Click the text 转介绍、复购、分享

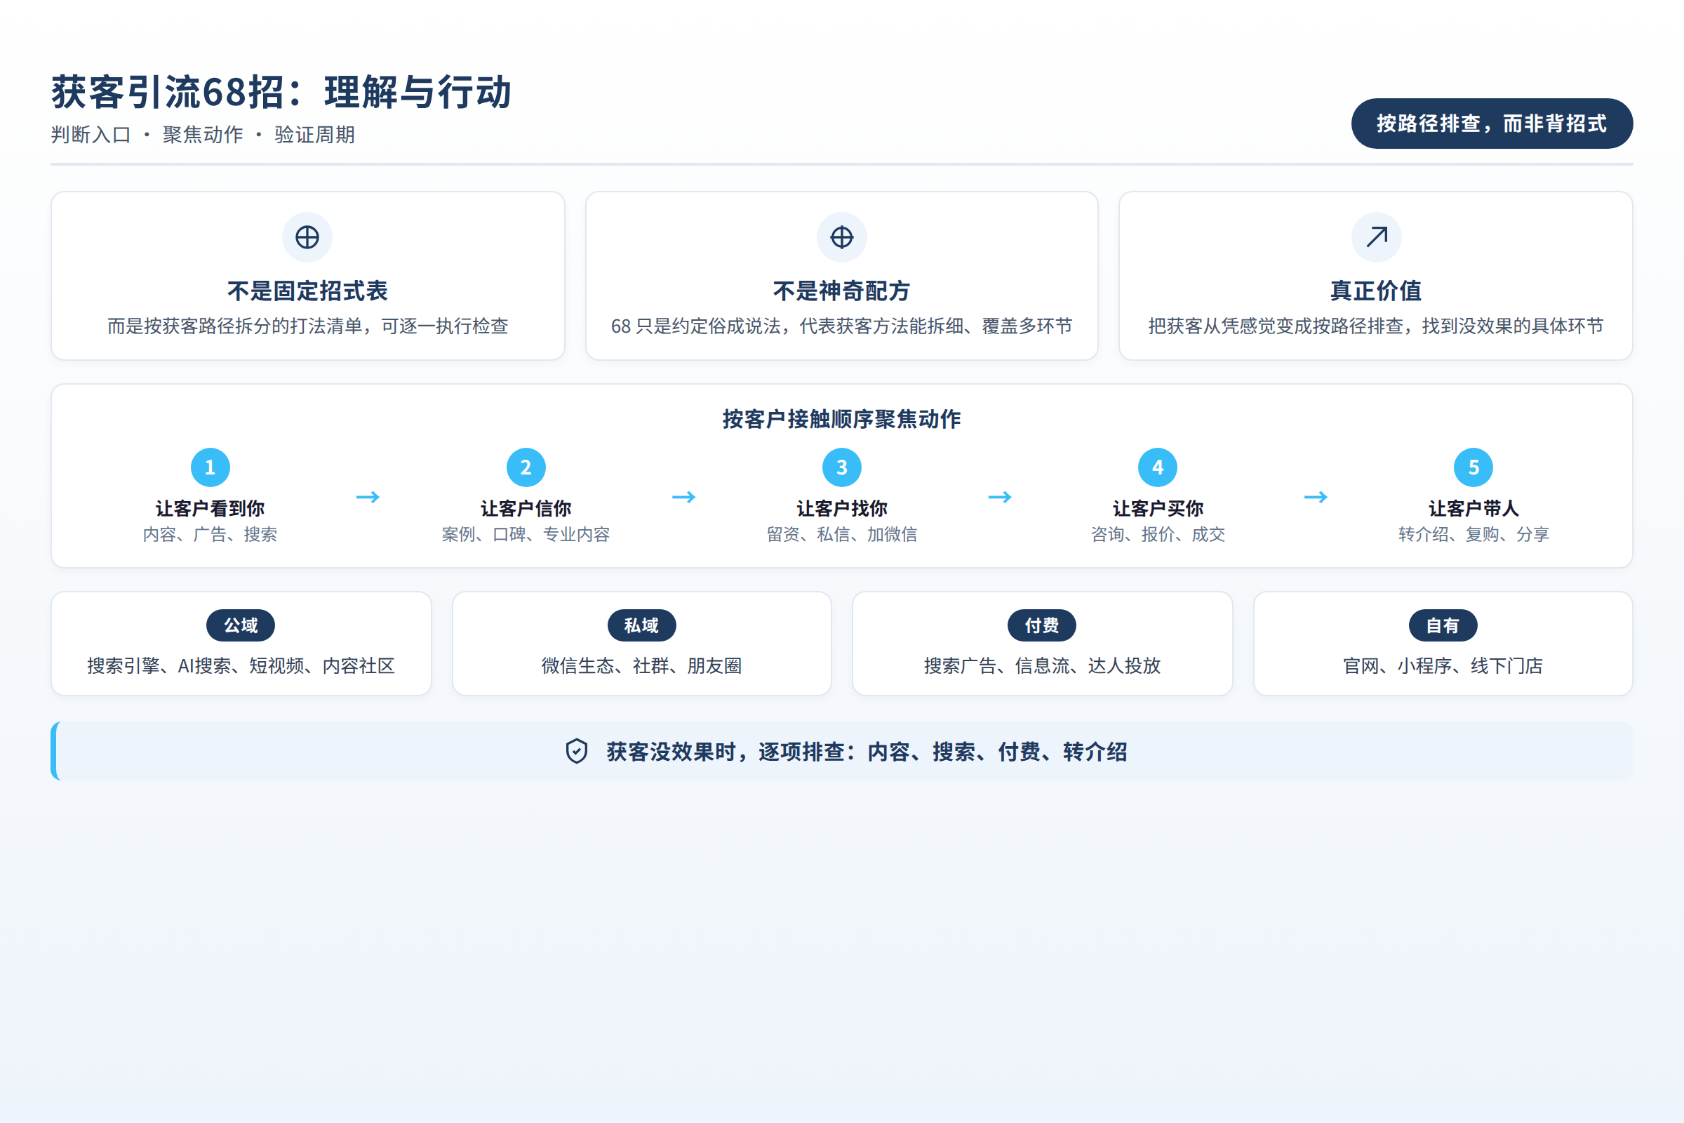click(x=1473, y=534)
